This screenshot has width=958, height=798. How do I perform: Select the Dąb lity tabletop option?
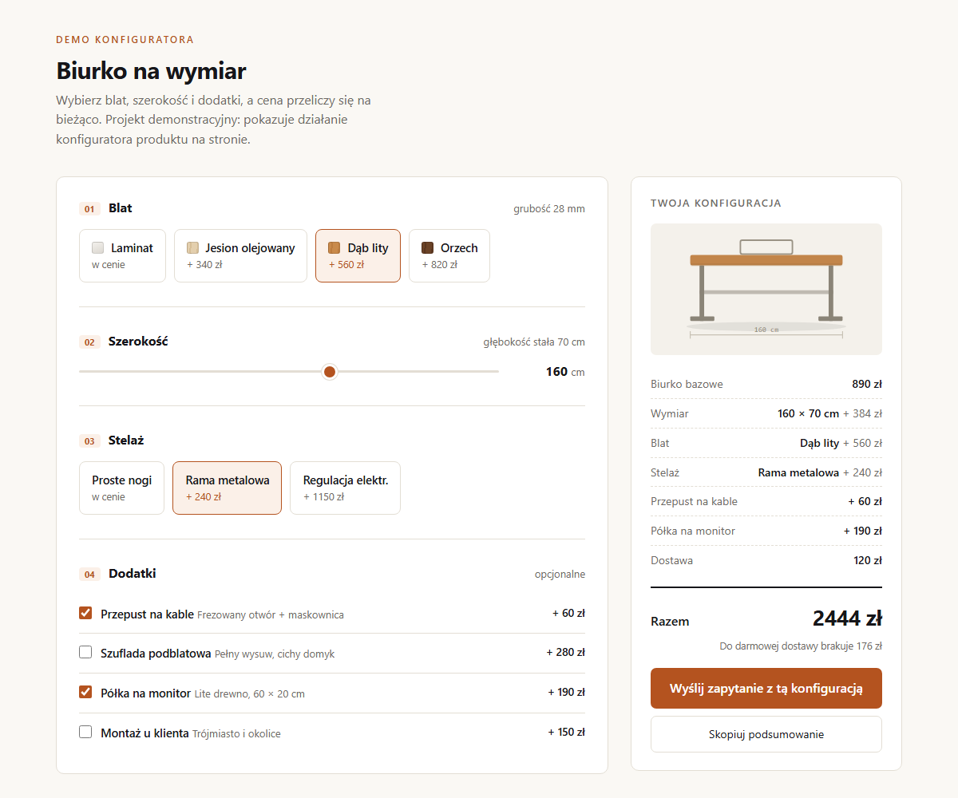[x=358, y=255]
